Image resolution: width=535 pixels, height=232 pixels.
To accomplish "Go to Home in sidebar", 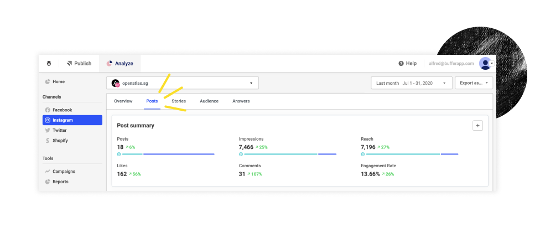I will coord(58,82).
